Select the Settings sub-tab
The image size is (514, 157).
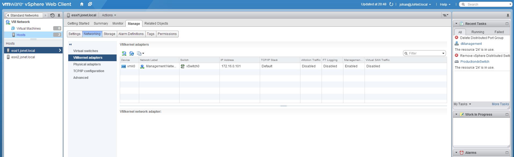tap(74, 34)
